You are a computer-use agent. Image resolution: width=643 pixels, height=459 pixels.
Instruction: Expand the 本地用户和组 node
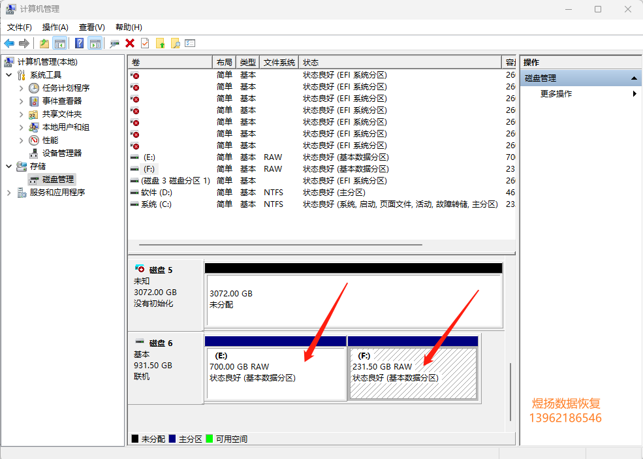[22, 127]
